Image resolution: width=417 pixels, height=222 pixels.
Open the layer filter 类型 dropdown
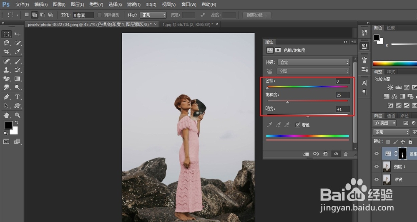tap(384, 123)
